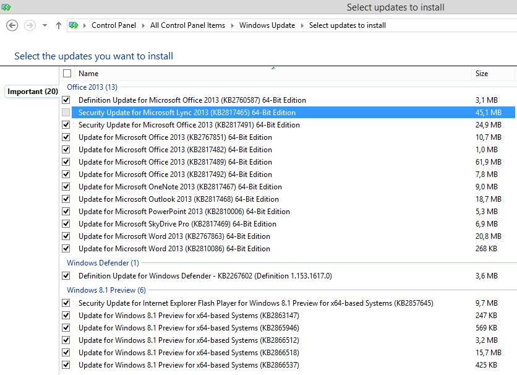
Task: Check the Lync 2013 KB2817465 security update
Action: pos(66,112)
